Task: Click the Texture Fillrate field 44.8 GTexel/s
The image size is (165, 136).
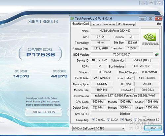Action: click(147, 78)
